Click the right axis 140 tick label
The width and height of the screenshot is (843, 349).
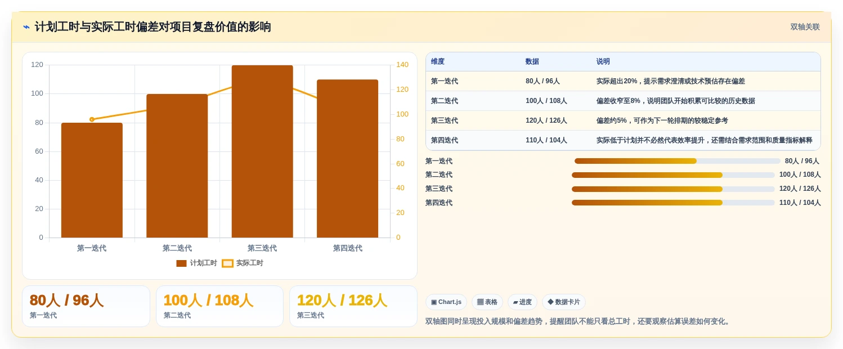click(x=402, y=65)
